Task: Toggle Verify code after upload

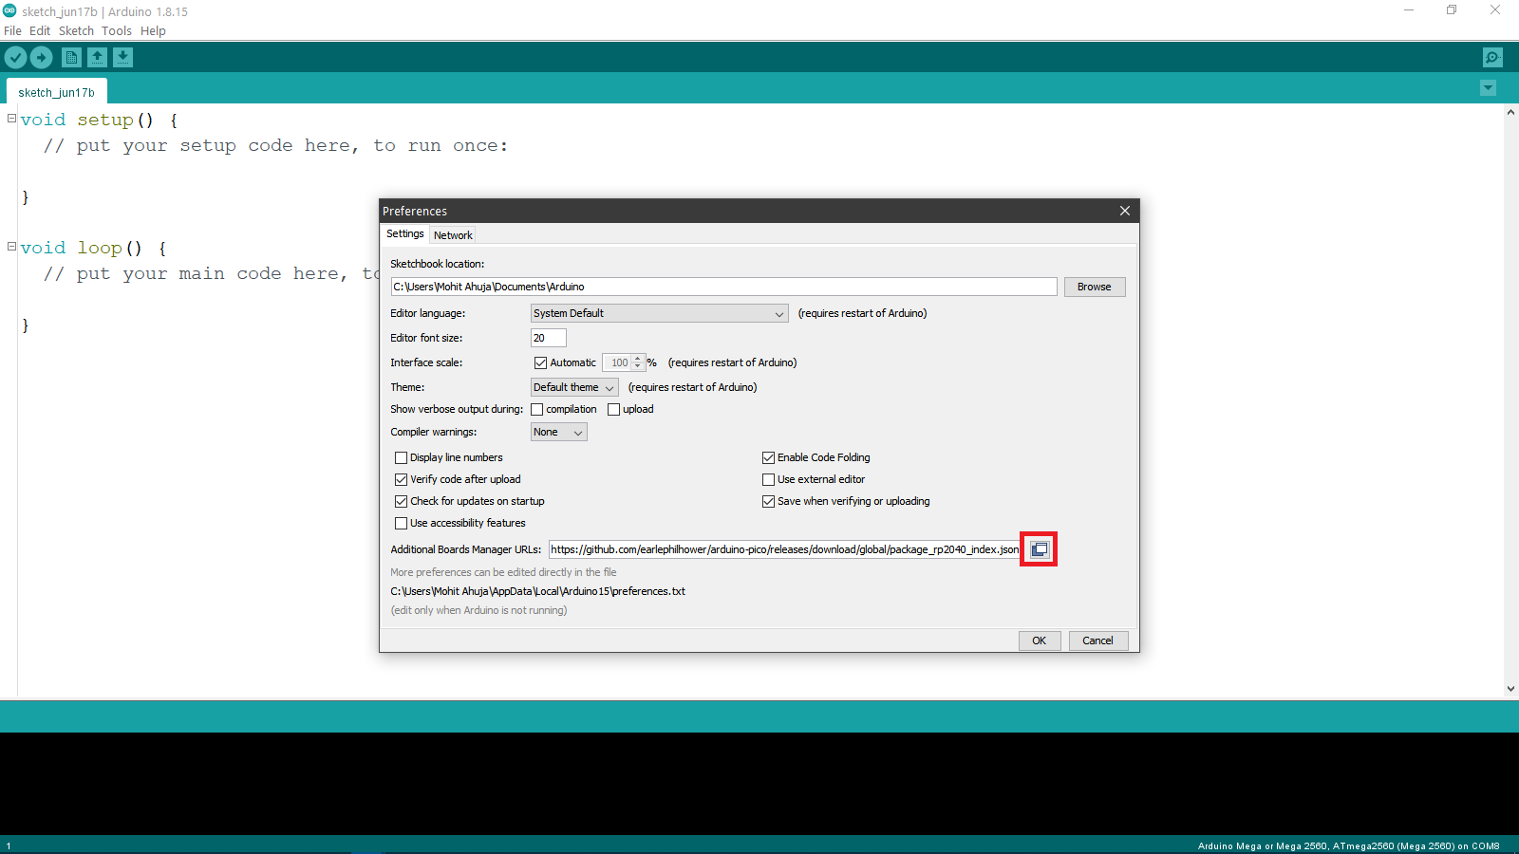Action: coord(401,479)
